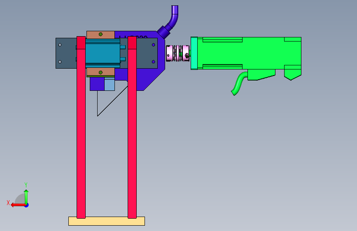Screen dimensions: 357x231
Task: Pick the lower right purple hole on gray plate
Action: (153, 62)
